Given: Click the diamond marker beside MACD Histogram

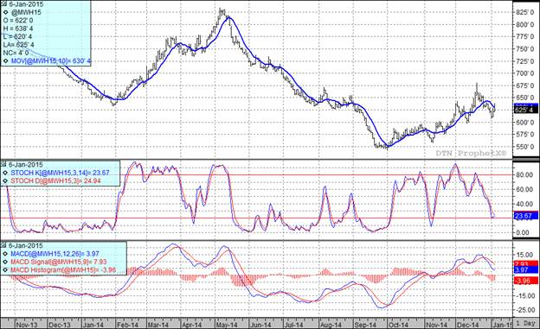Looking at the screenshot, I should (5, 270).
